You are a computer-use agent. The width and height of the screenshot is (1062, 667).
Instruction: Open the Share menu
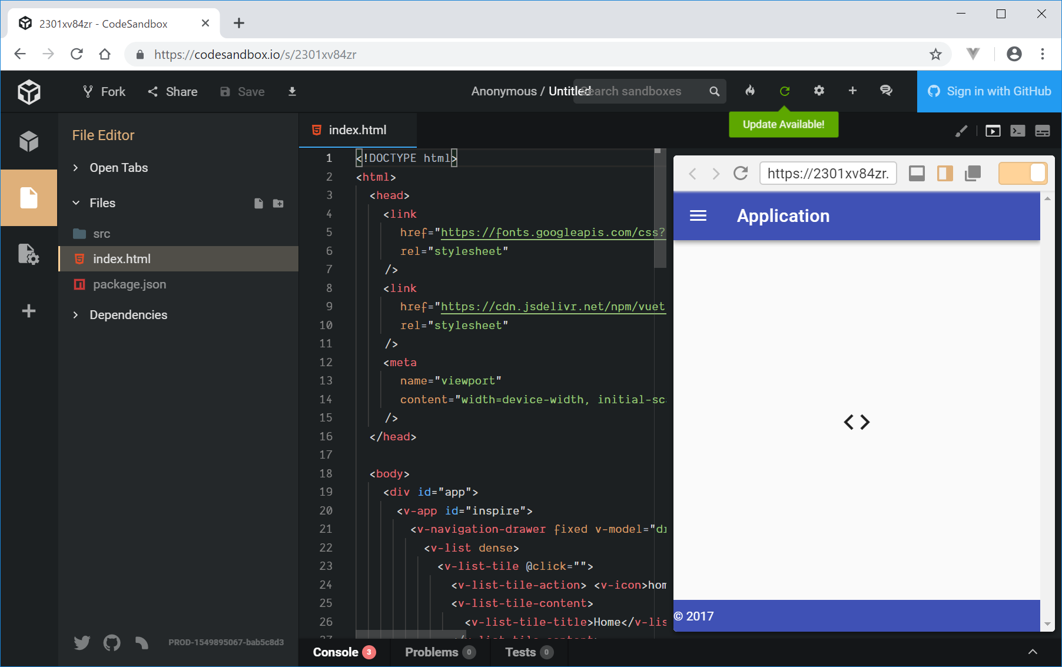click(172, 91)
